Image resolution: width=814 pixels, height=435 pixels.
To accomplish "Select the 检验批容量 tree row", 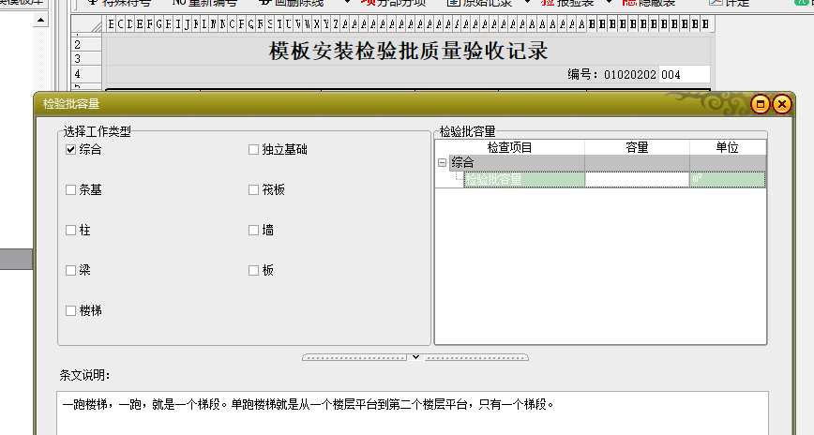I will point(524,180).
